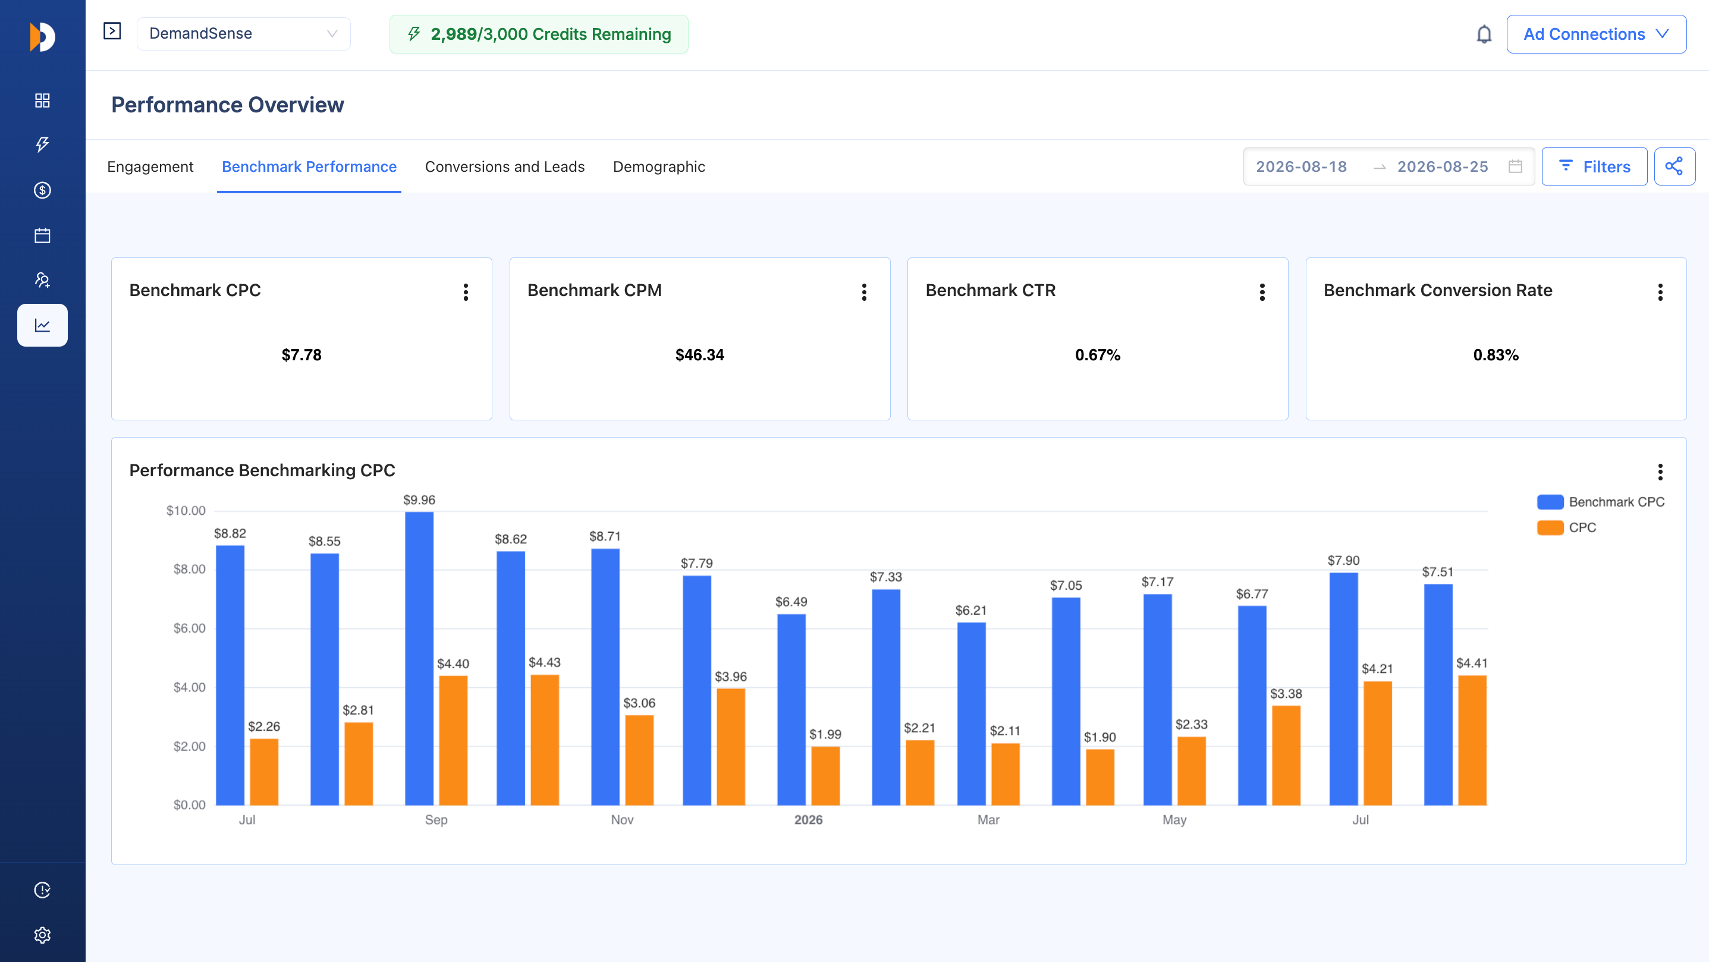1709x962 pixels.
Task: Click the Filters button
Action: 1594,166
